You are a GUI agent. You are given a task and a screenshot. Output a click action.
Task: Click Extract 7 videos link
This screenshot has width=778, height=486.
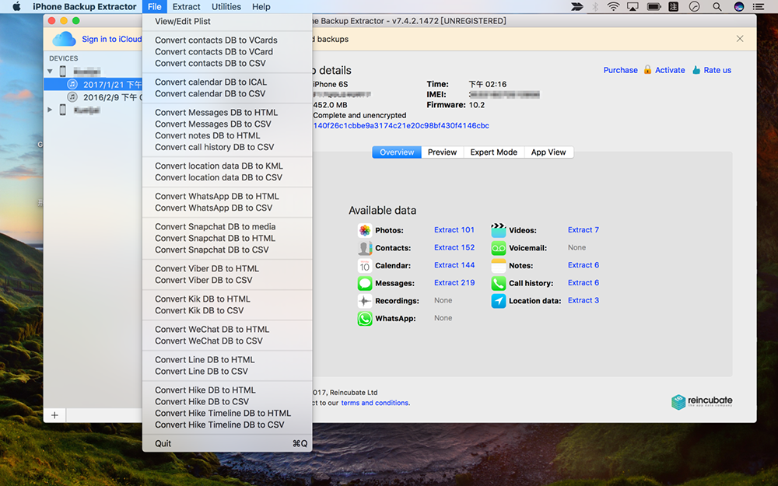[583, 229]
